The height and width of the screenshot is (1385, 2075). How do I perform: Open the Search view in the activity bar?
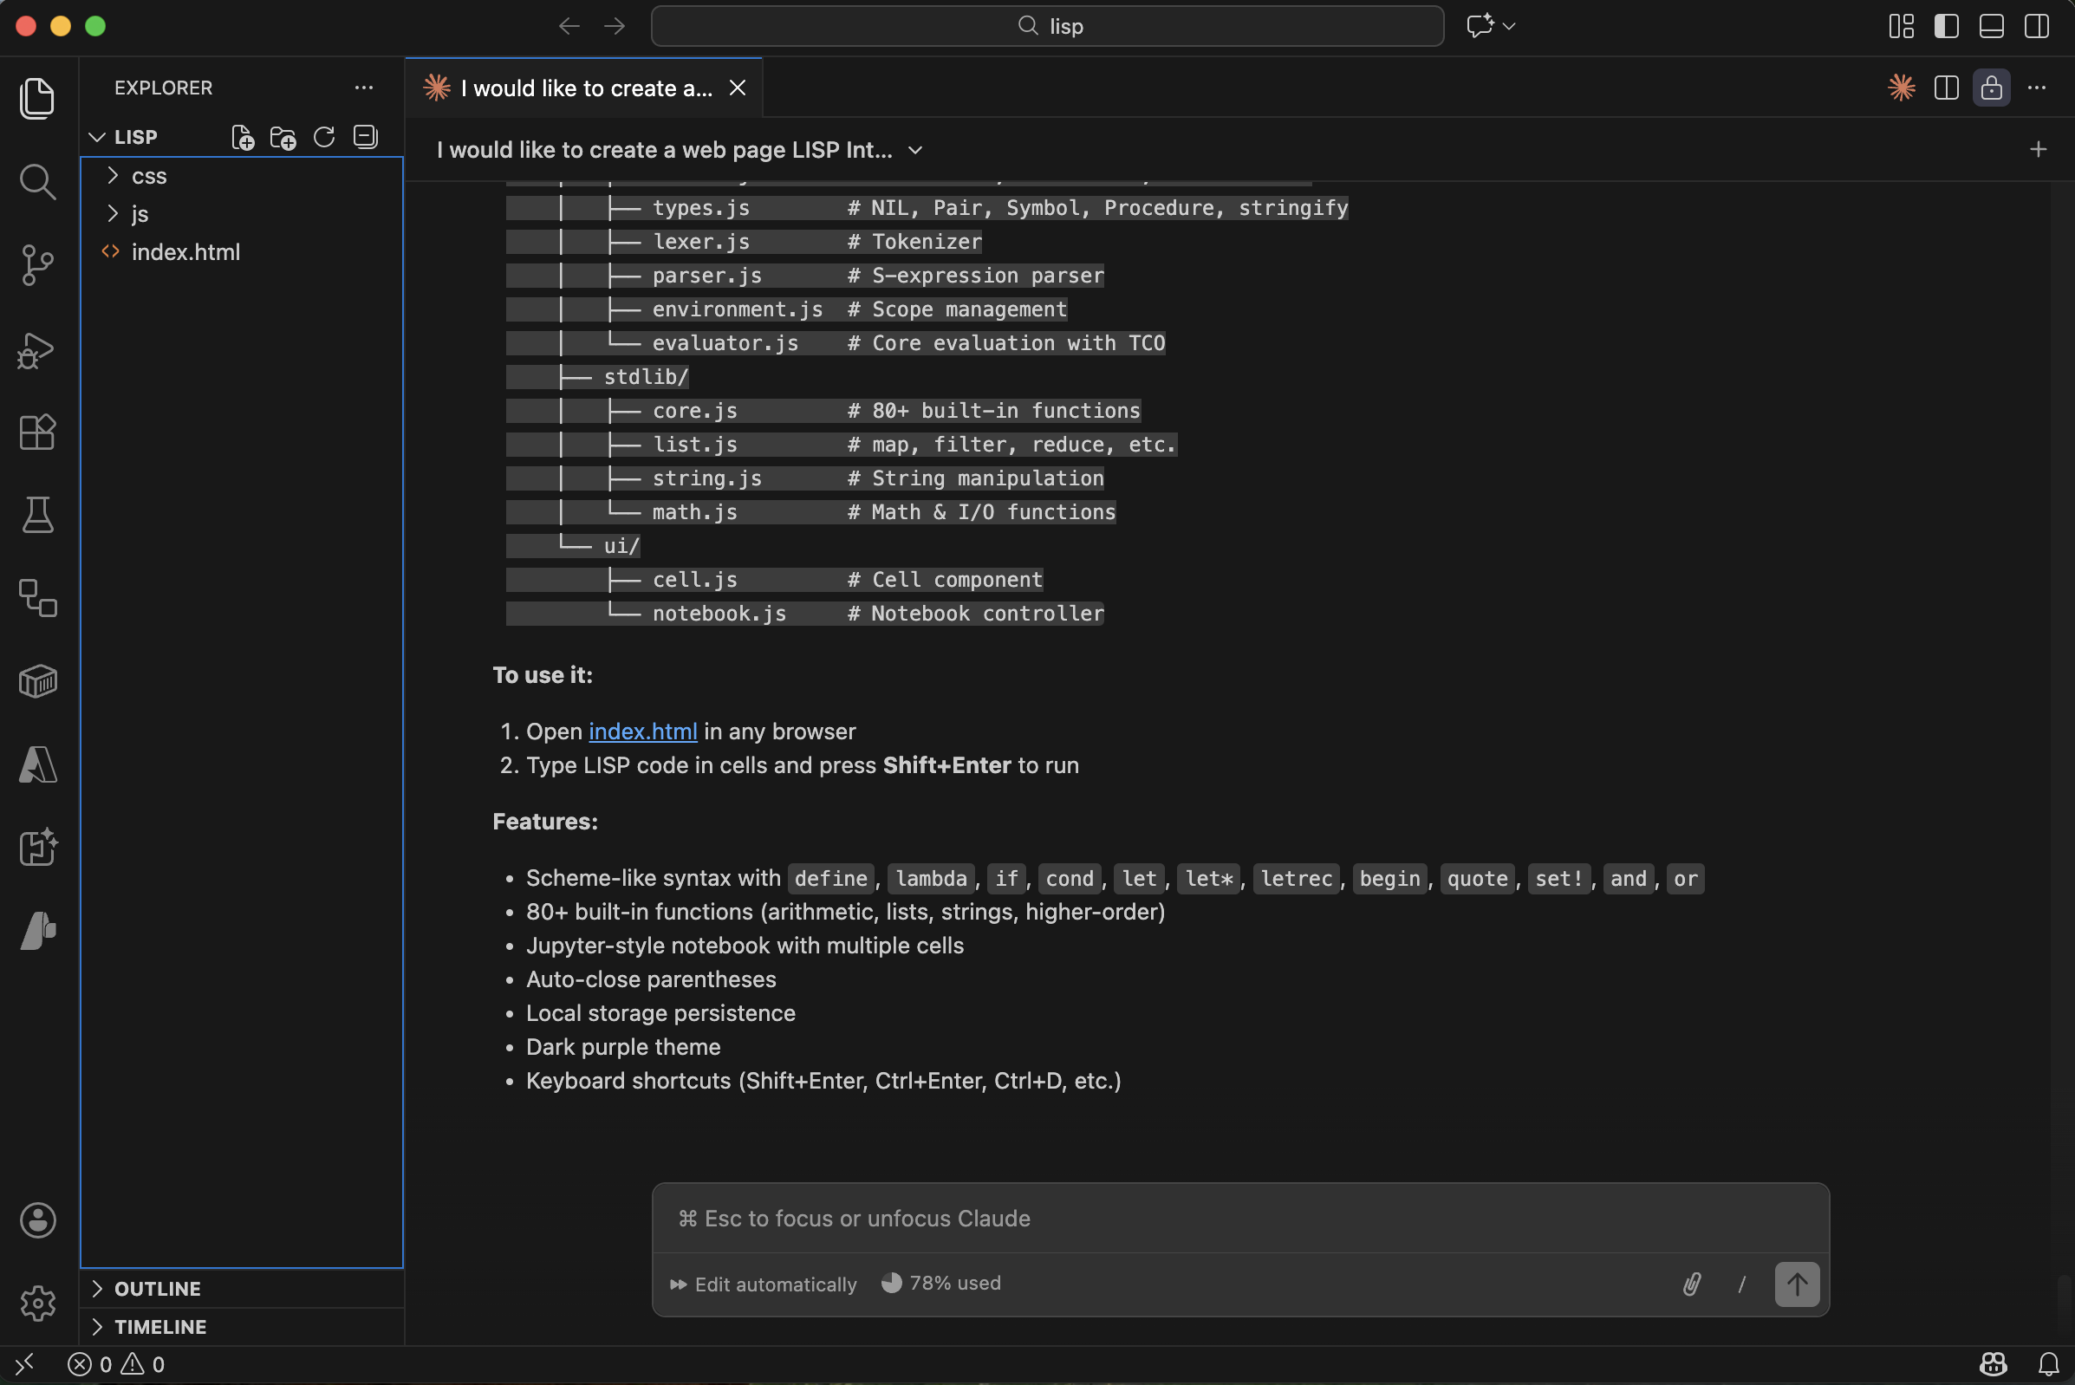38,182
